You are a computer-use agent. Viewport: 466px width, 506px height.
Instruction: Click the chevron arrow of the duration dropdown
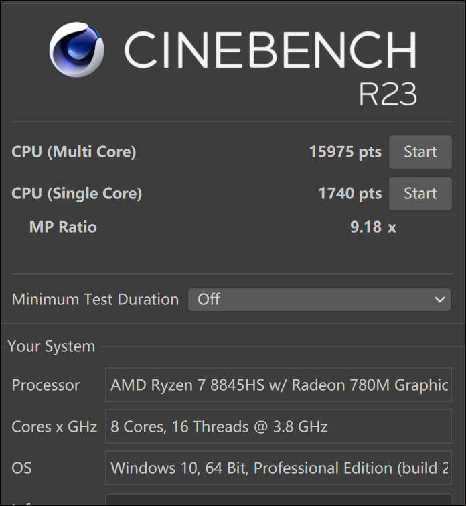pyautogui.click(x=439, y=300)
